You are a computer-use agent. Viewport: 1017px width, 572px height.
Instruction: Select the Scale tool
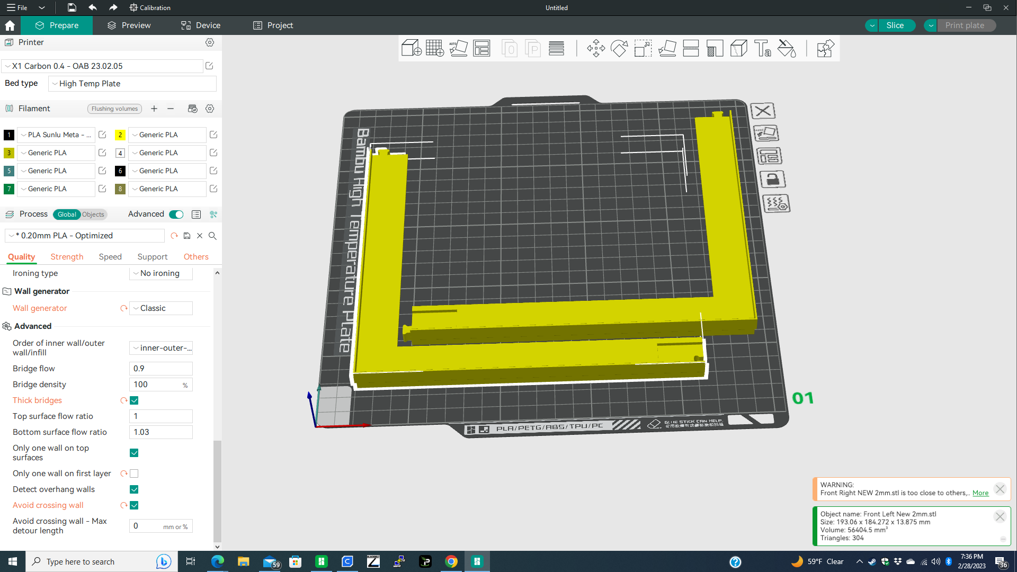coord(643,48)
